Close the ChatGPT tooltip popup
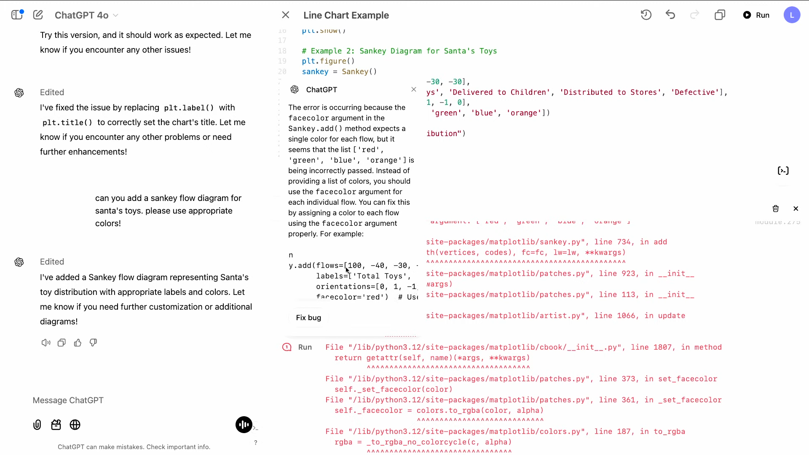The width and height of the screenshot is (809, 455). tap(414, 89)
